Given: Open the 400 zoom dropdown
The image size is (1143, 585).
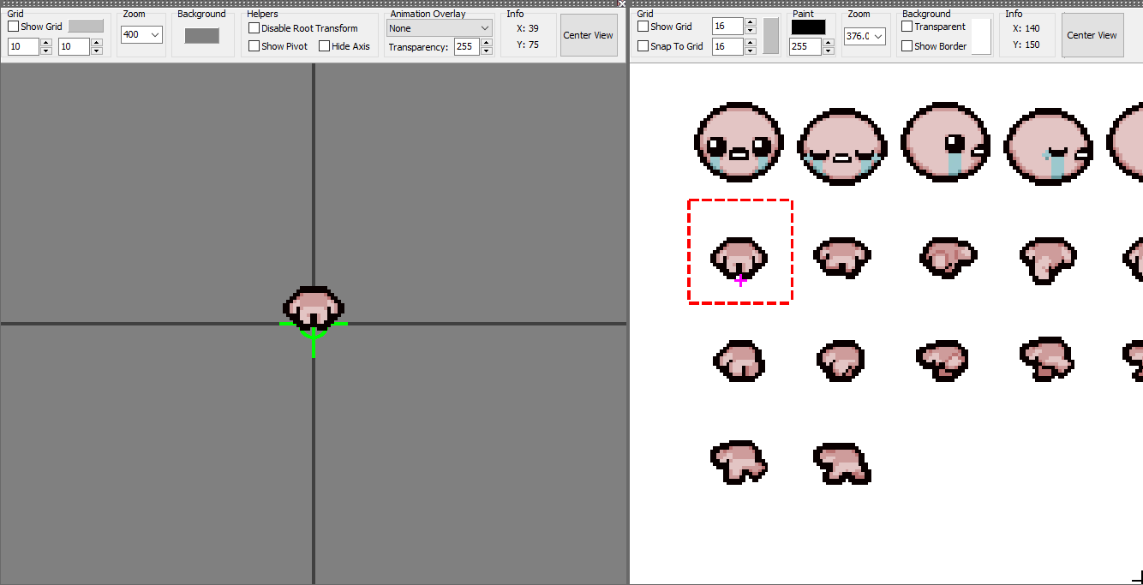Looking at the screenshot, I should point(141,34).
